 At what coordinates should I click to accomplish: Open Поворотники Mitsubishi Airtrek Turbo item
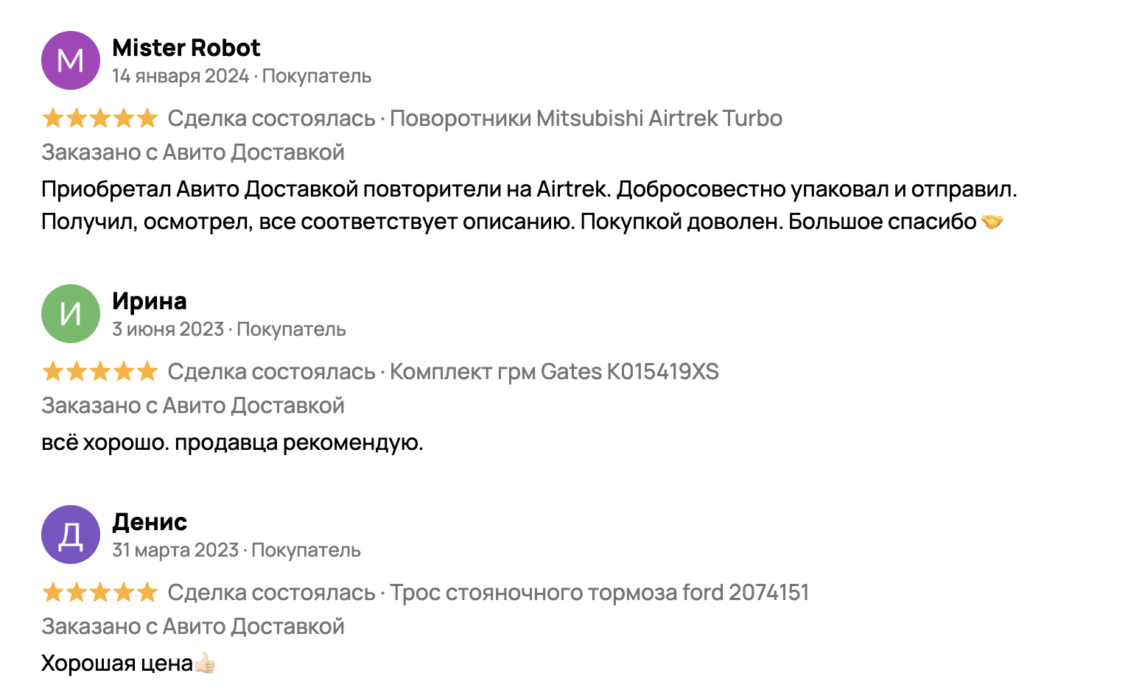coord(586,118)
